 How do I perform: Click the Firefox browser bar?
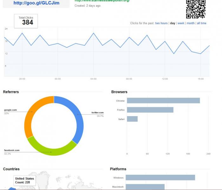coord(150,110)
